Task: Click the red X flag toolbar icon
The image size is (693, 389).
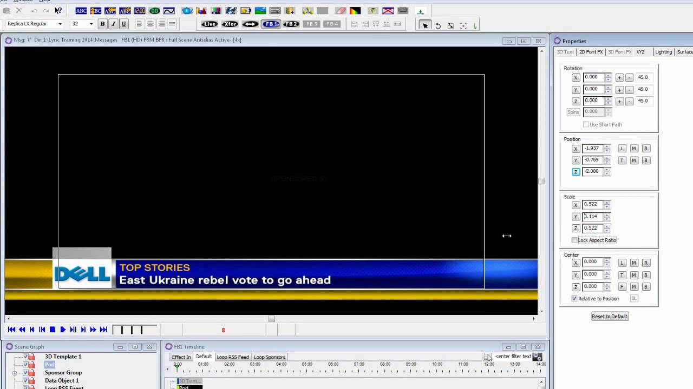Action: click(388, 10)
